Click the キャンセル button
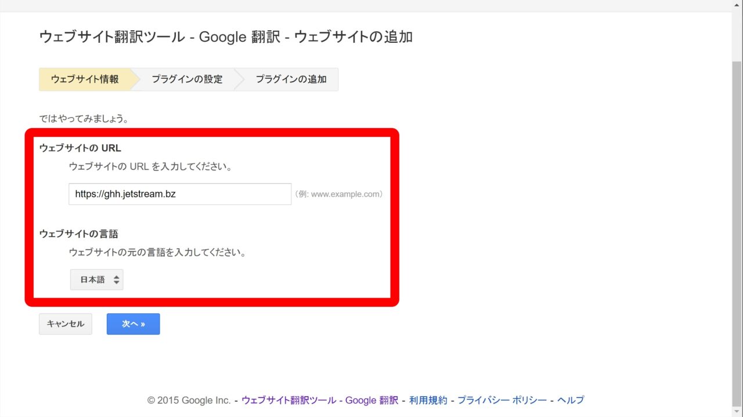This screenshot has width=743, height=417. click(66, 324)
